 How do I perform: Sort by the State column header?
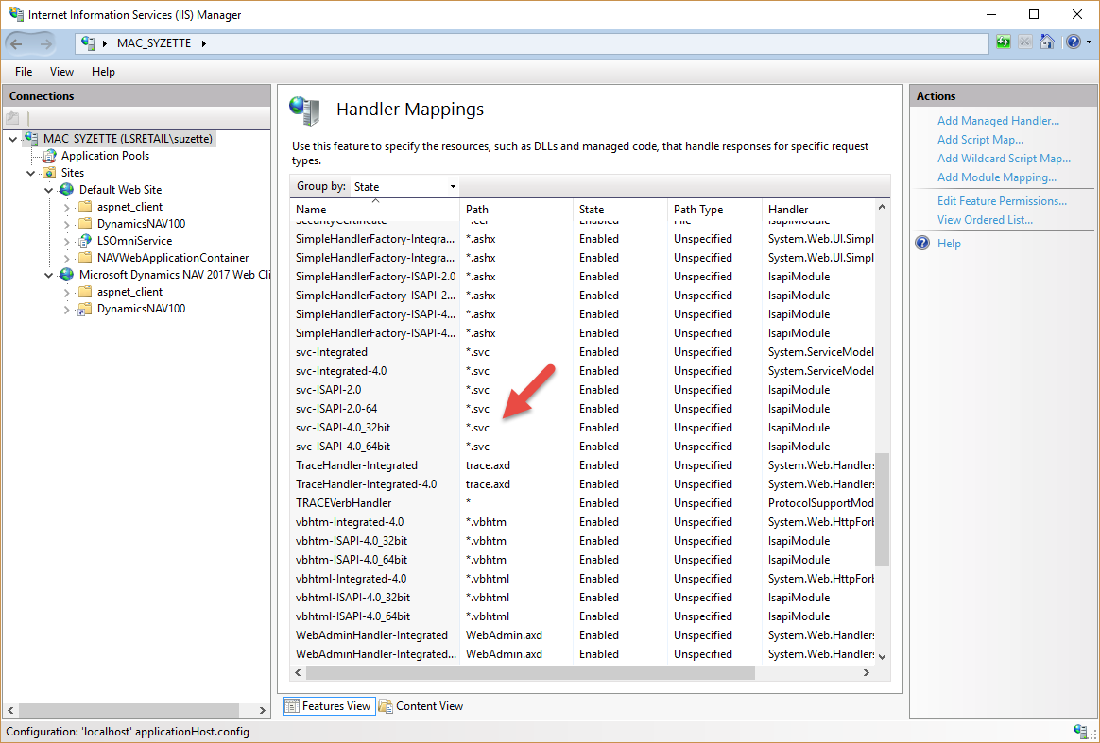pyautogui.click(x=620, y=209)
